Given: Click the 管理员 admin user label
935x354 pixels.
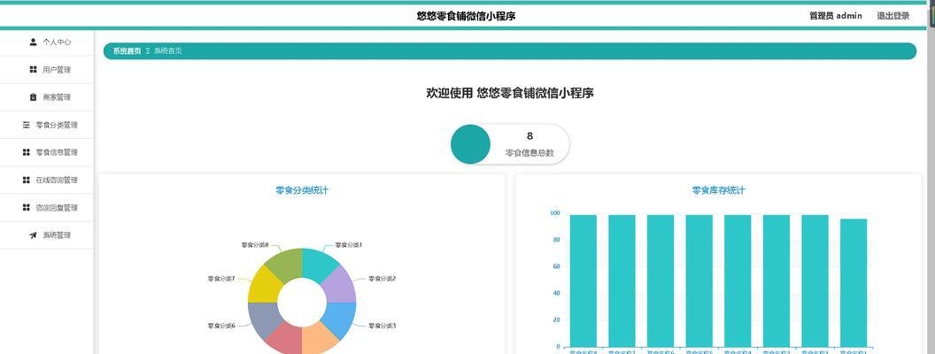Looking at the screenshot, I should (836, 16).
